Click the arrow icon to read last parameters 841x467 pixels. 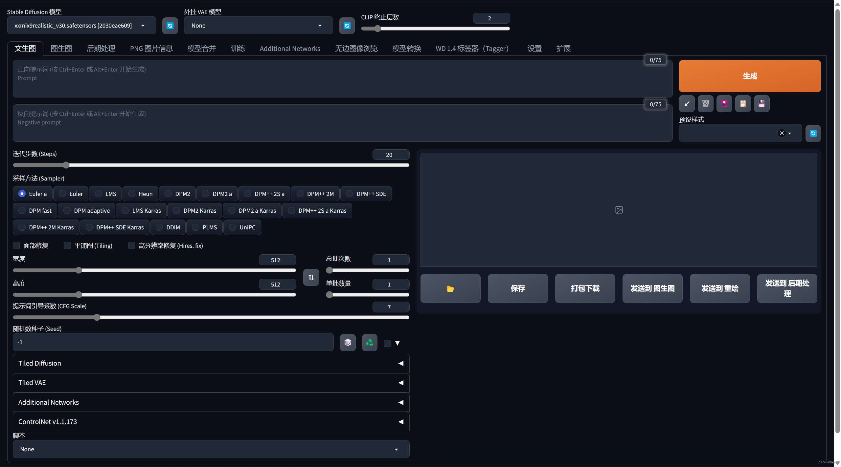click(687, 104)
